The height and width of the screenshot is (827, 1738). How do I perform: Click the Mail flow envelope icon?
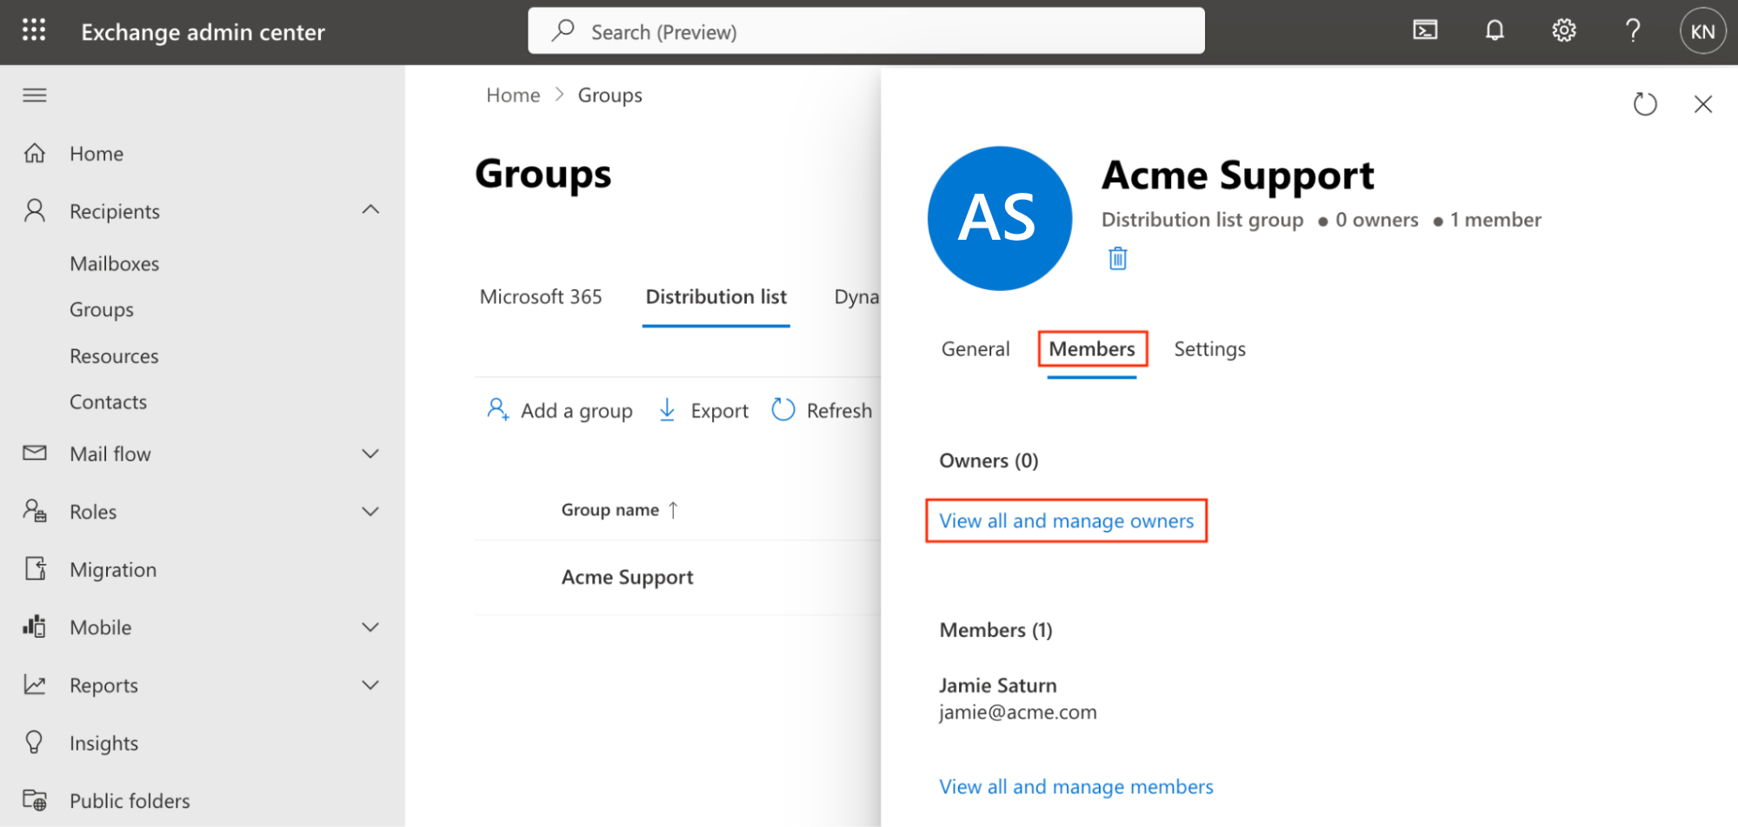tap(35, 453)
